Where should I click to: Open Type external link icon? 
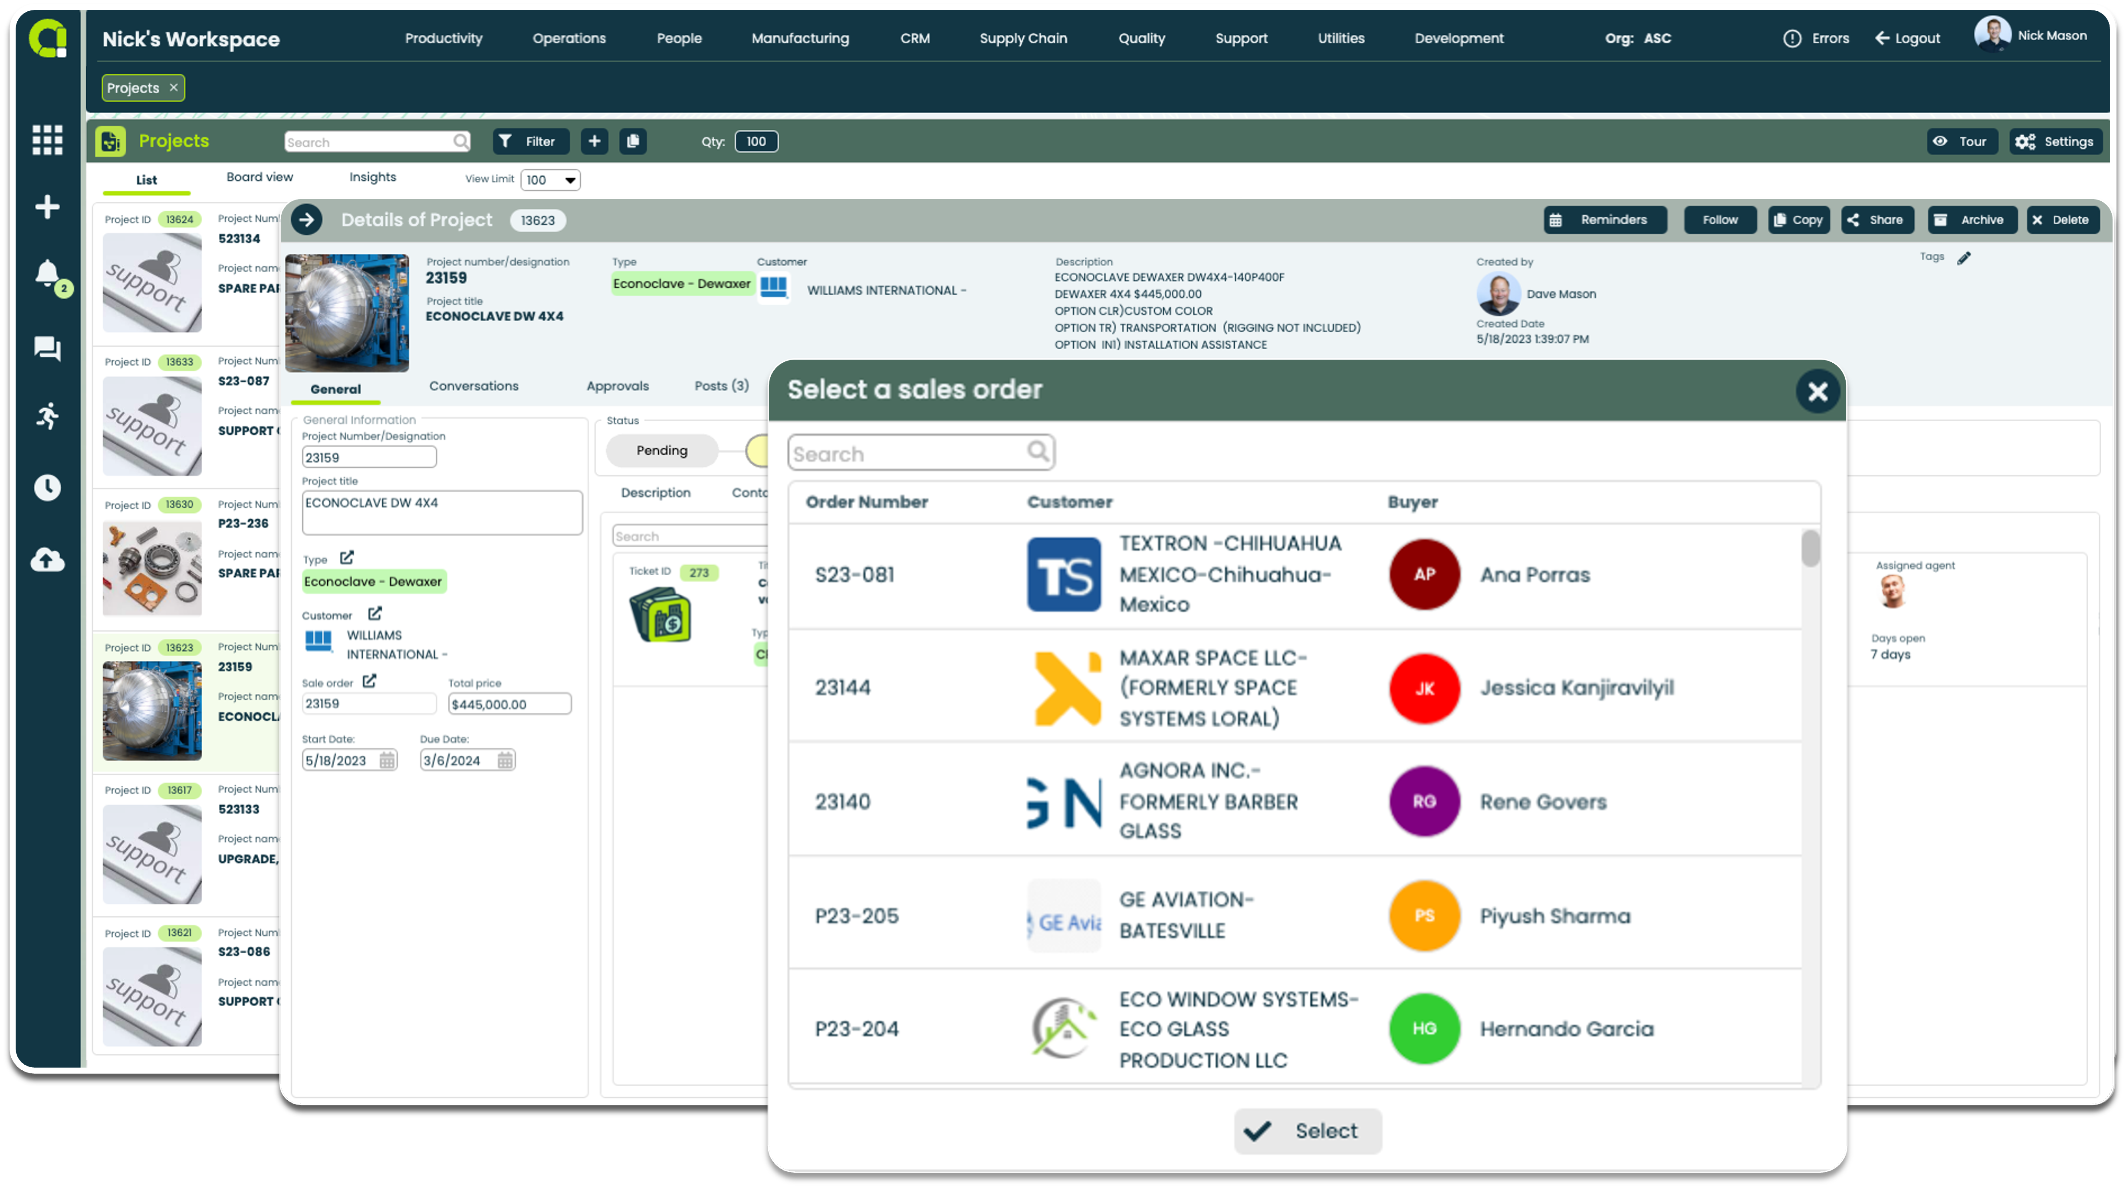(x=347, y=557)
